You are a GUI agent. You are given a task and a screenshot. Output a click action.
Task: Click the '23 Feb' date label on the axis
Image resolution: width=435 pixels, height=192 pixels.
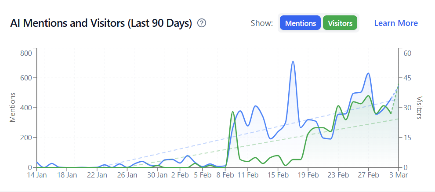point(338,175)
